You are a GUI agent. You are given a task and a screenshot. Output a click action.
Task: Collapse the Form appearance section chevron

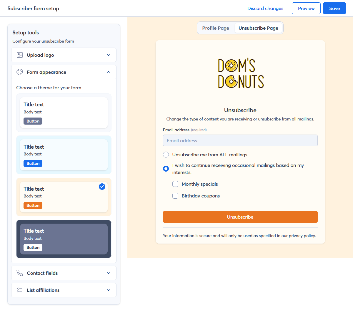(x=109, y=72)
